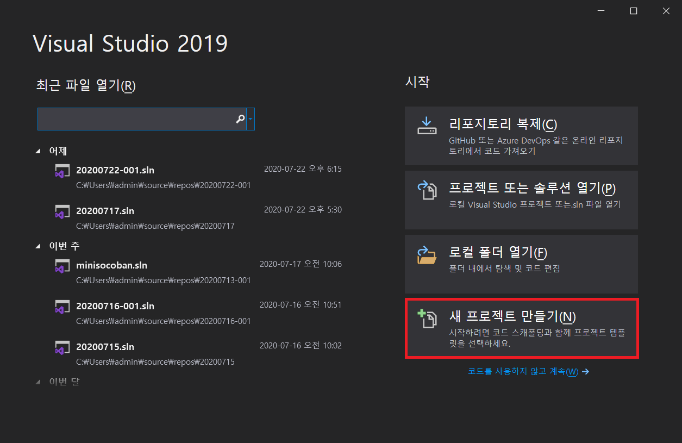Minimize the Visual Studio 2019 window

pos(600,11)
